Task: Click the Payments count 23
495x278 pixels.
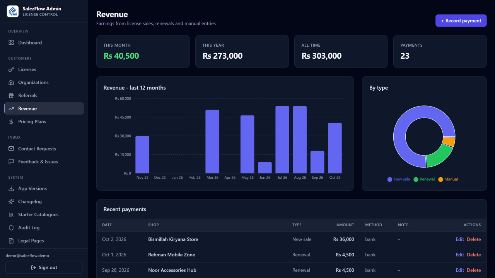Action: tap(405, 56)
